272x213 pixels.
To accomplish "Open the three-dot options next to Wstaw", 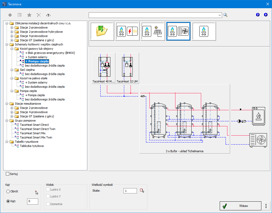I will [x=266, y=206].
